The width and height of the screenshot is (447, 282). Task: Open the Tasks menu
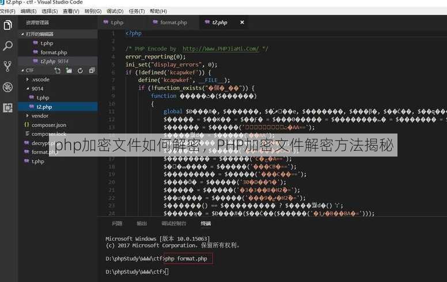137,11
